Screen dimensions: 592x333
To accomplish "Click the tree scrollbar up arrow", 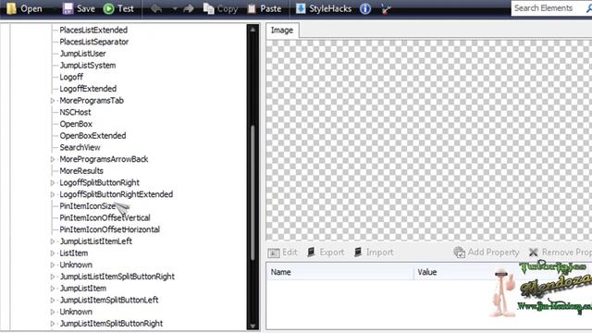I will coord(253,29).
